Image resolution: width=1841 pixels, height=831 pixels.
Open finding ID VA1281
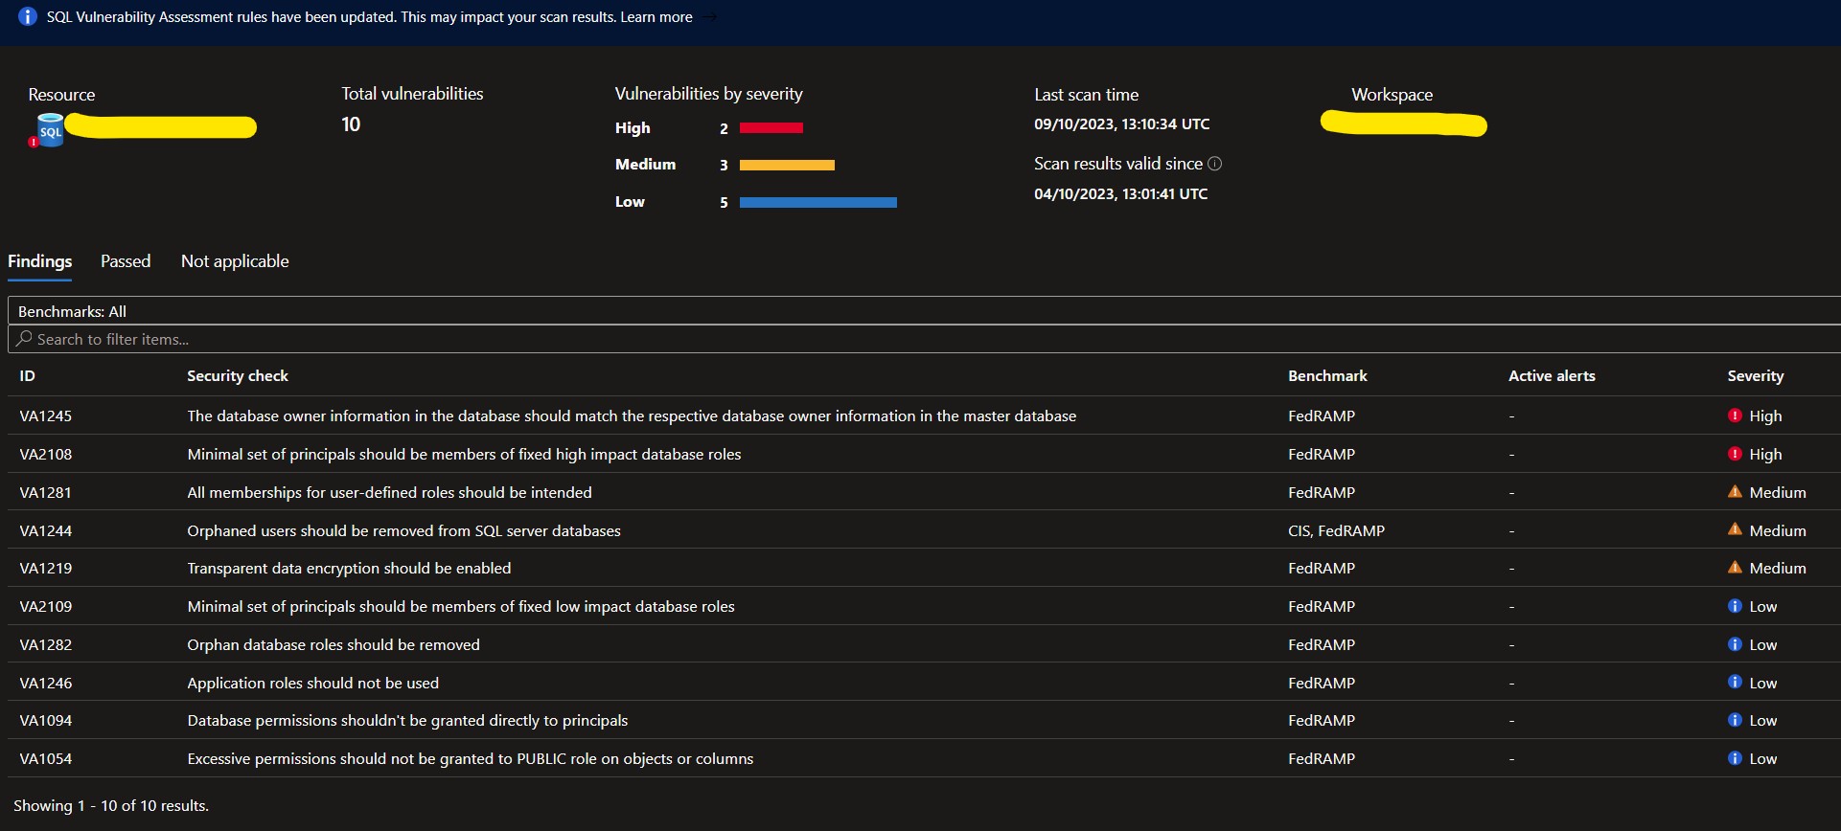pyautogui.click(x=46, y=493)
